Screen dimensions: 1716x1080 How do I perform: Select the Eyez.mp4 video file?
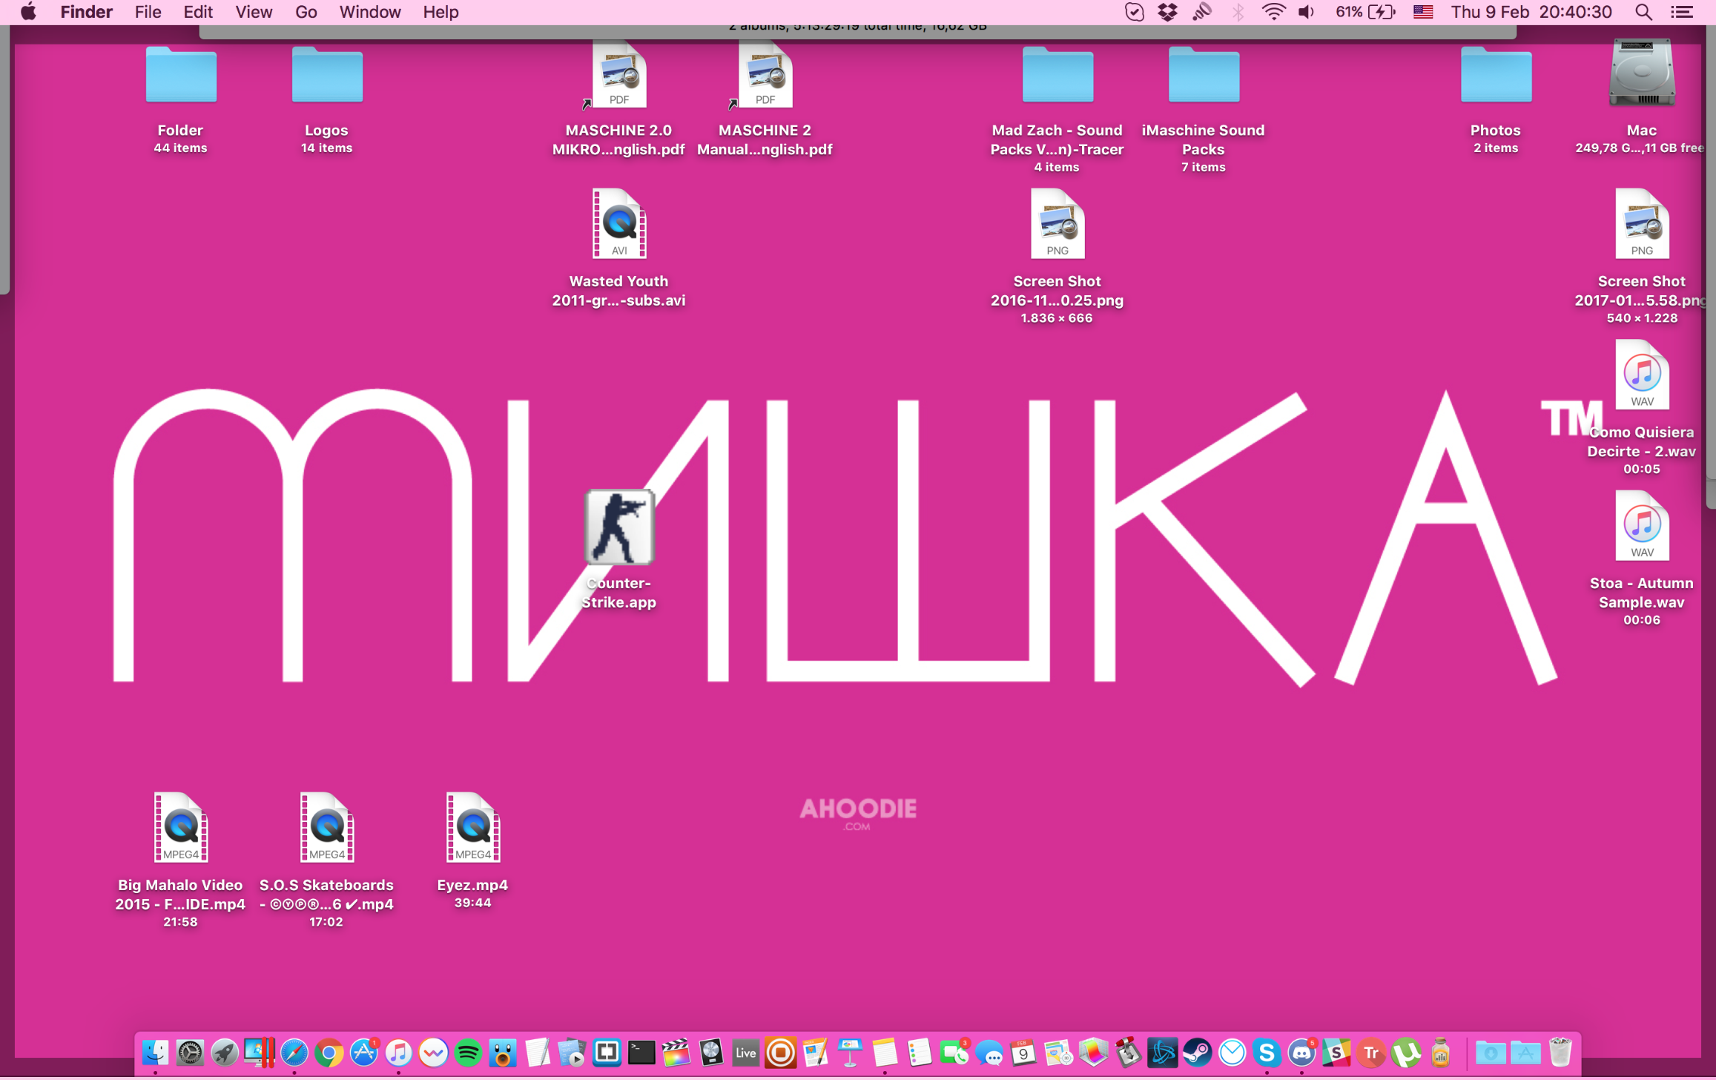[x=472, y=828]
